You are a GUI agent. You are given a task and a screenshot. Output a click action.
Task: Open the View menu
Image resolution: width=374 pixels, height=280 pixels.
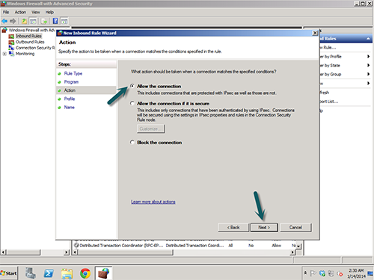pos(36,12)
